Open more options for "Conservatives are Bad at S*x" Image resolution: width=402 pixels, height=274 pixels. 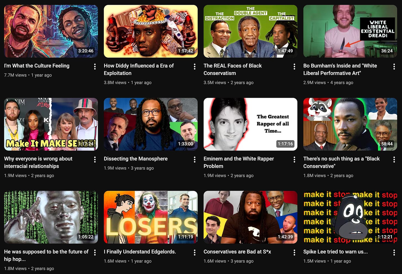tap(294, 252)
